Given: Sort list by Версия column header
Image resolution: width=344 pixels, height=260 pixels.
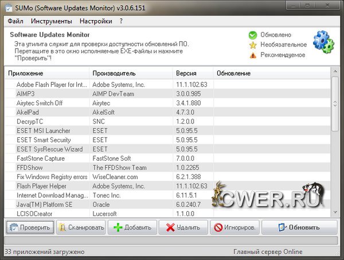Looking at the screenshot, I should (193, 73).
